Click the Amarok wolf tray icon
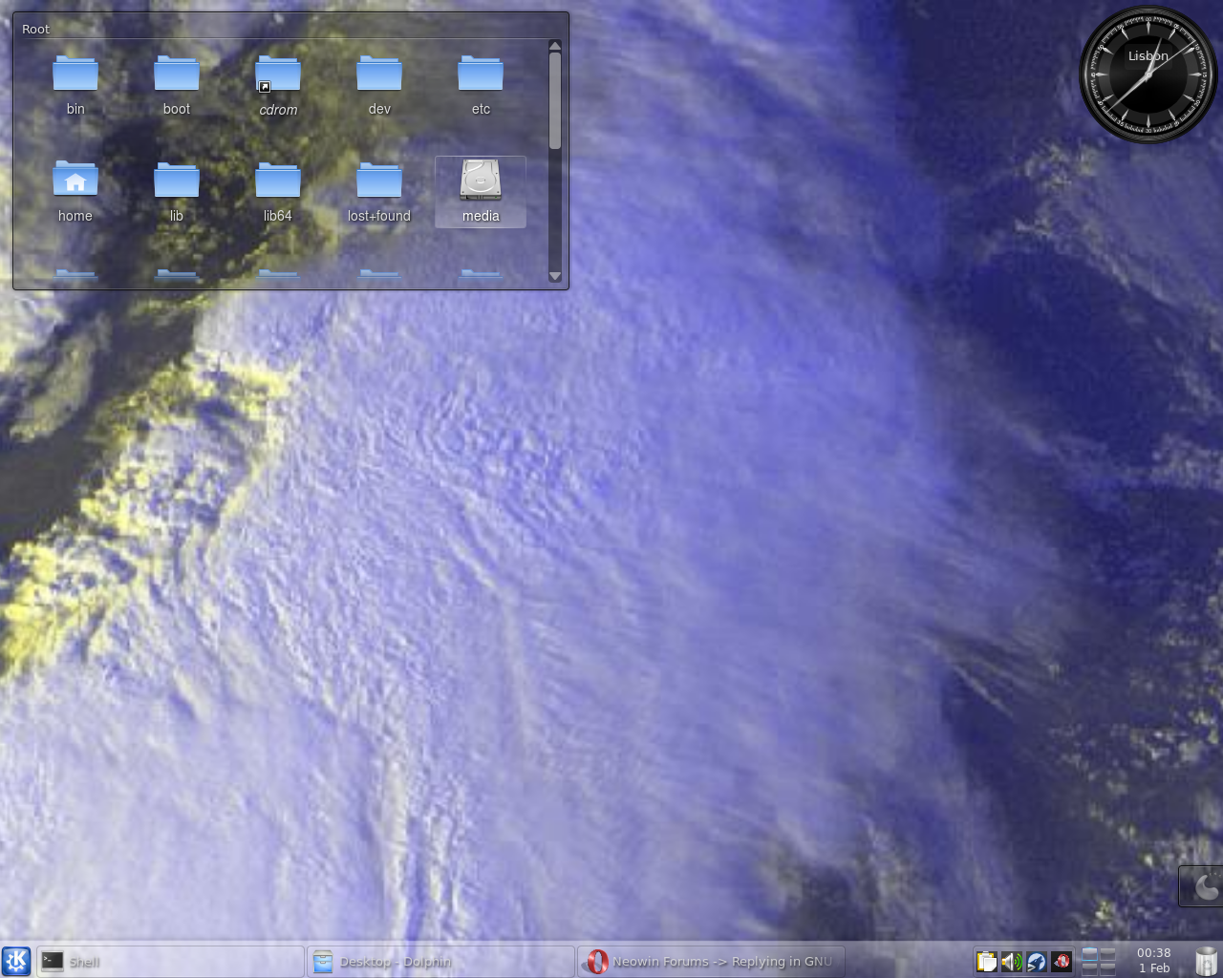1223x978 pixels. [1037, 961]
